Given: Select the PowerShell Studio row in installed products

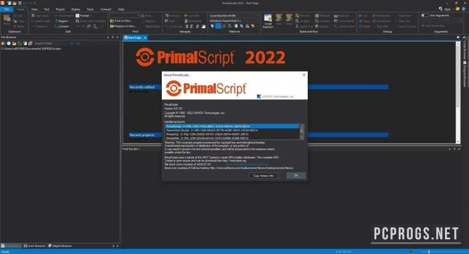Looking at the screenshot, I should click(x=232, y=130).
